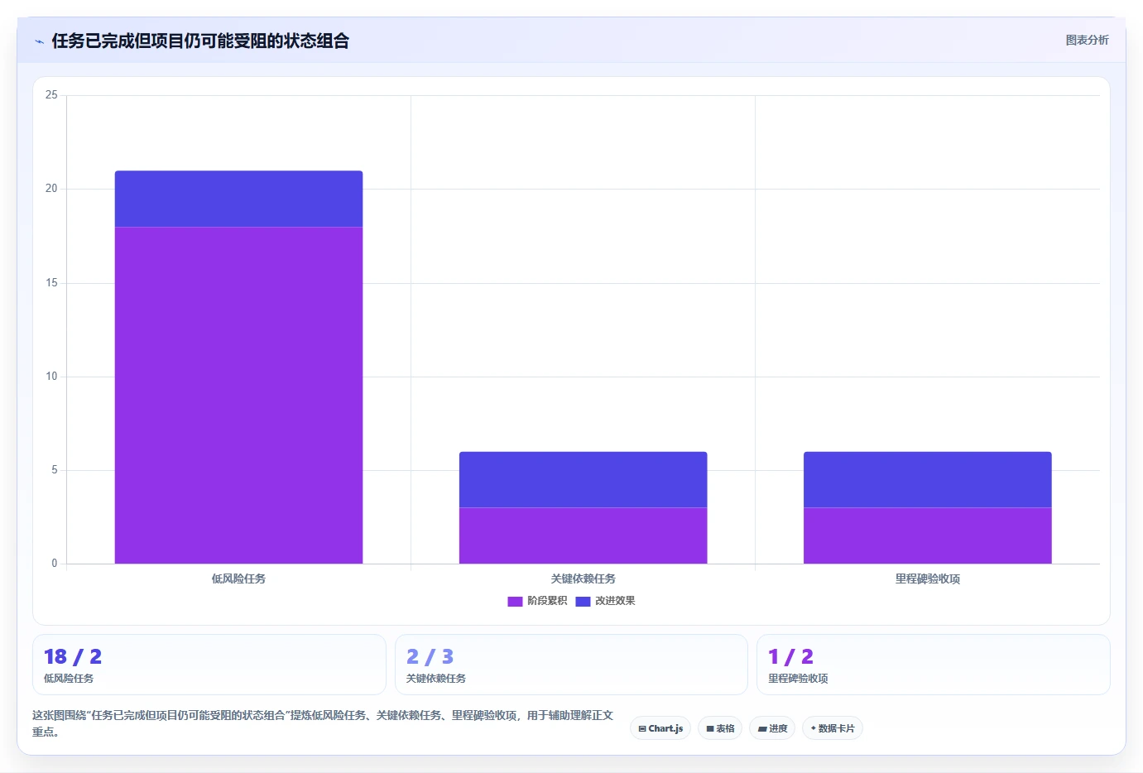Viewport: 1143px width, 773px height.
Task: Click the 低风险任务 x-axis label
Action: click(238, 579)
